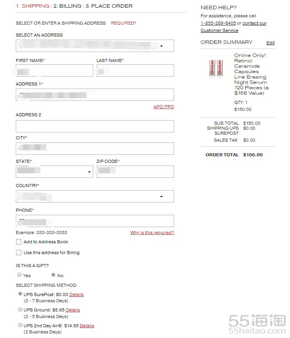Image resolution: width=290 pixels, height=338 pixels.
Task: Go to the 2. Billing step
Action: click(x=67, y=6)
